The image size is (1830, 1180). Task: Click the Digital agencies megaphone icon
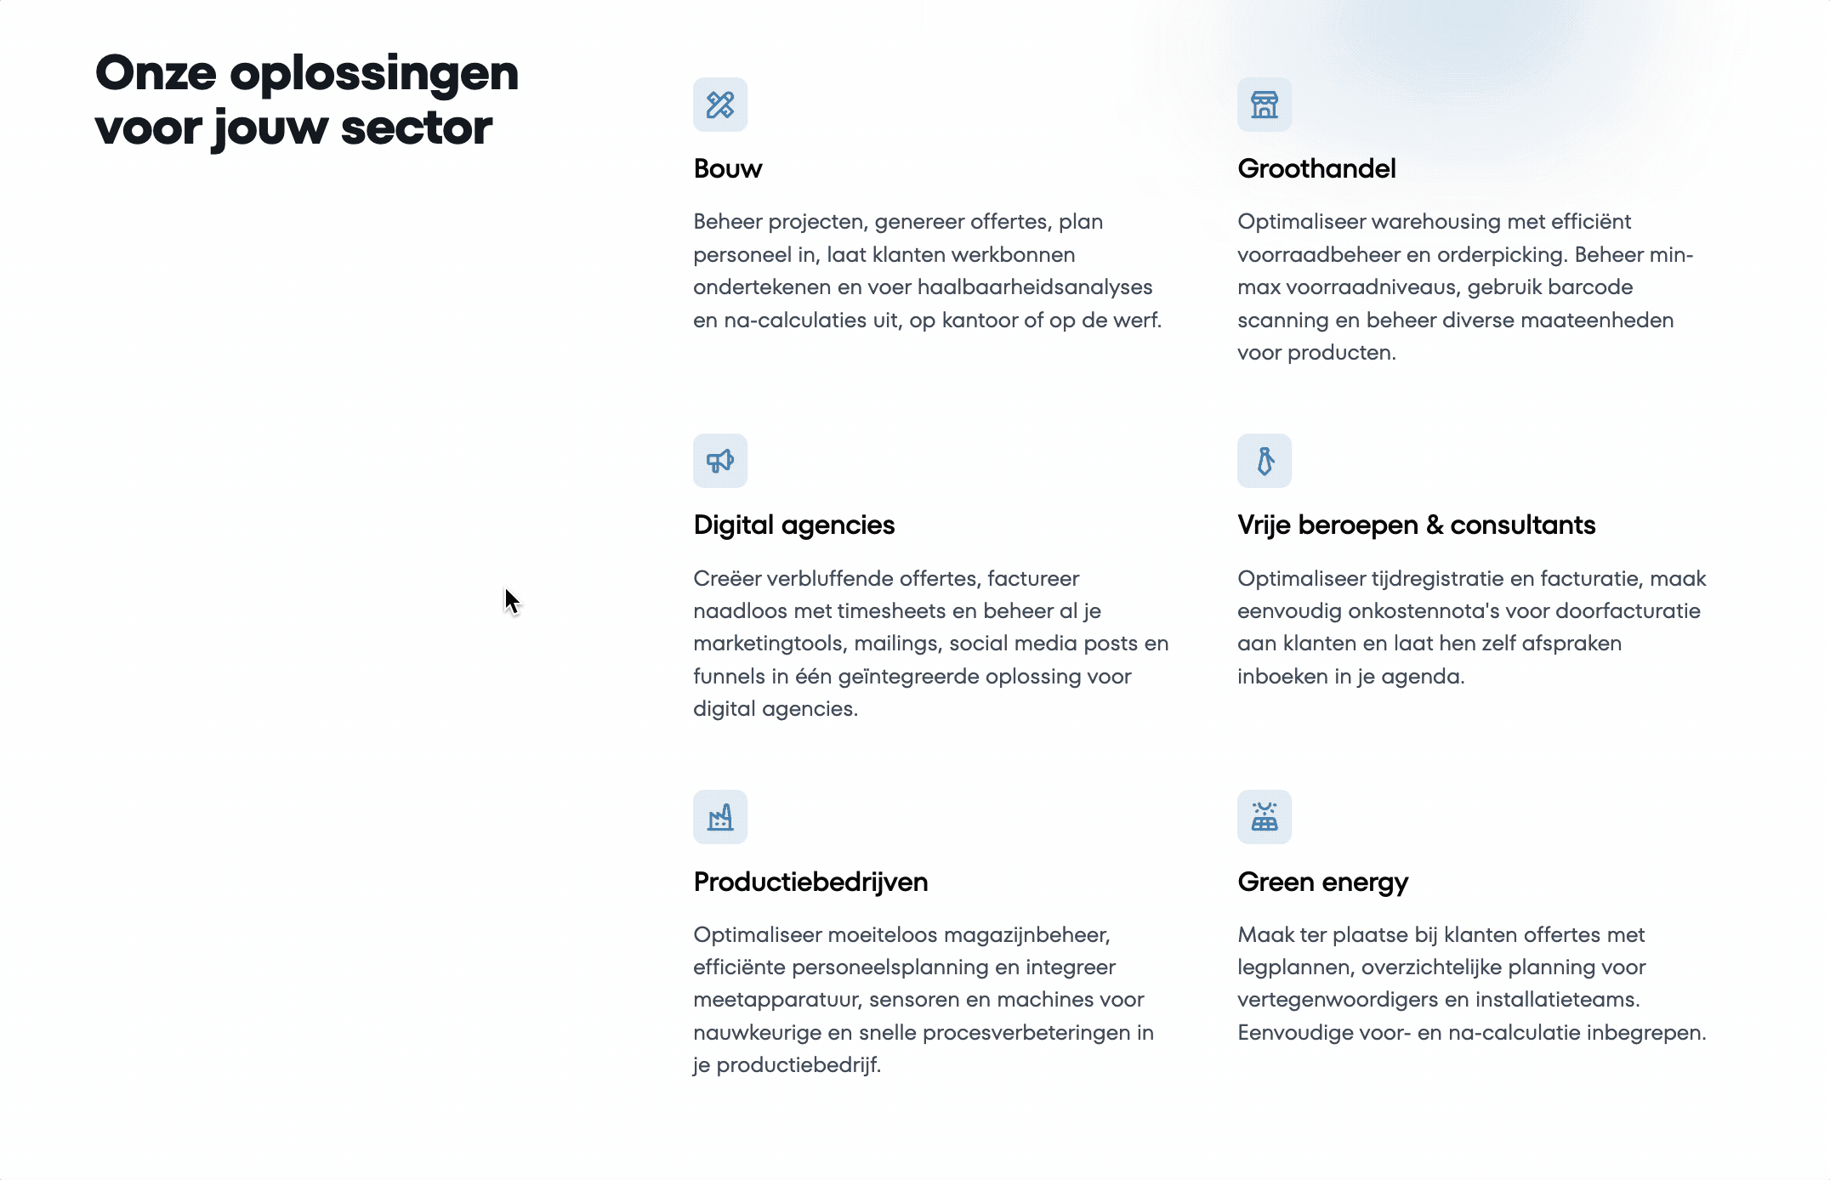720,462
